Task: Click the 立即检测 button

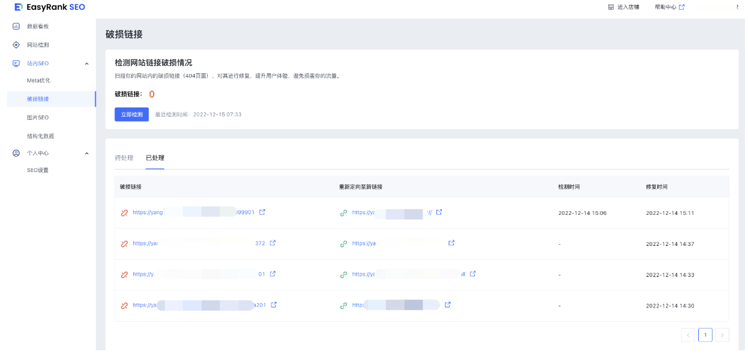Action: tap(131, 114)
